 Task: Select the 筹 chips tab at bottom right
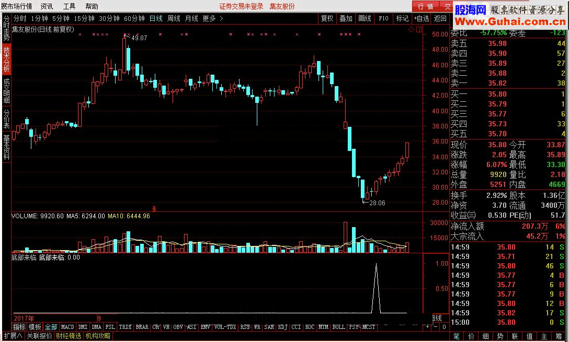(559, 336)
